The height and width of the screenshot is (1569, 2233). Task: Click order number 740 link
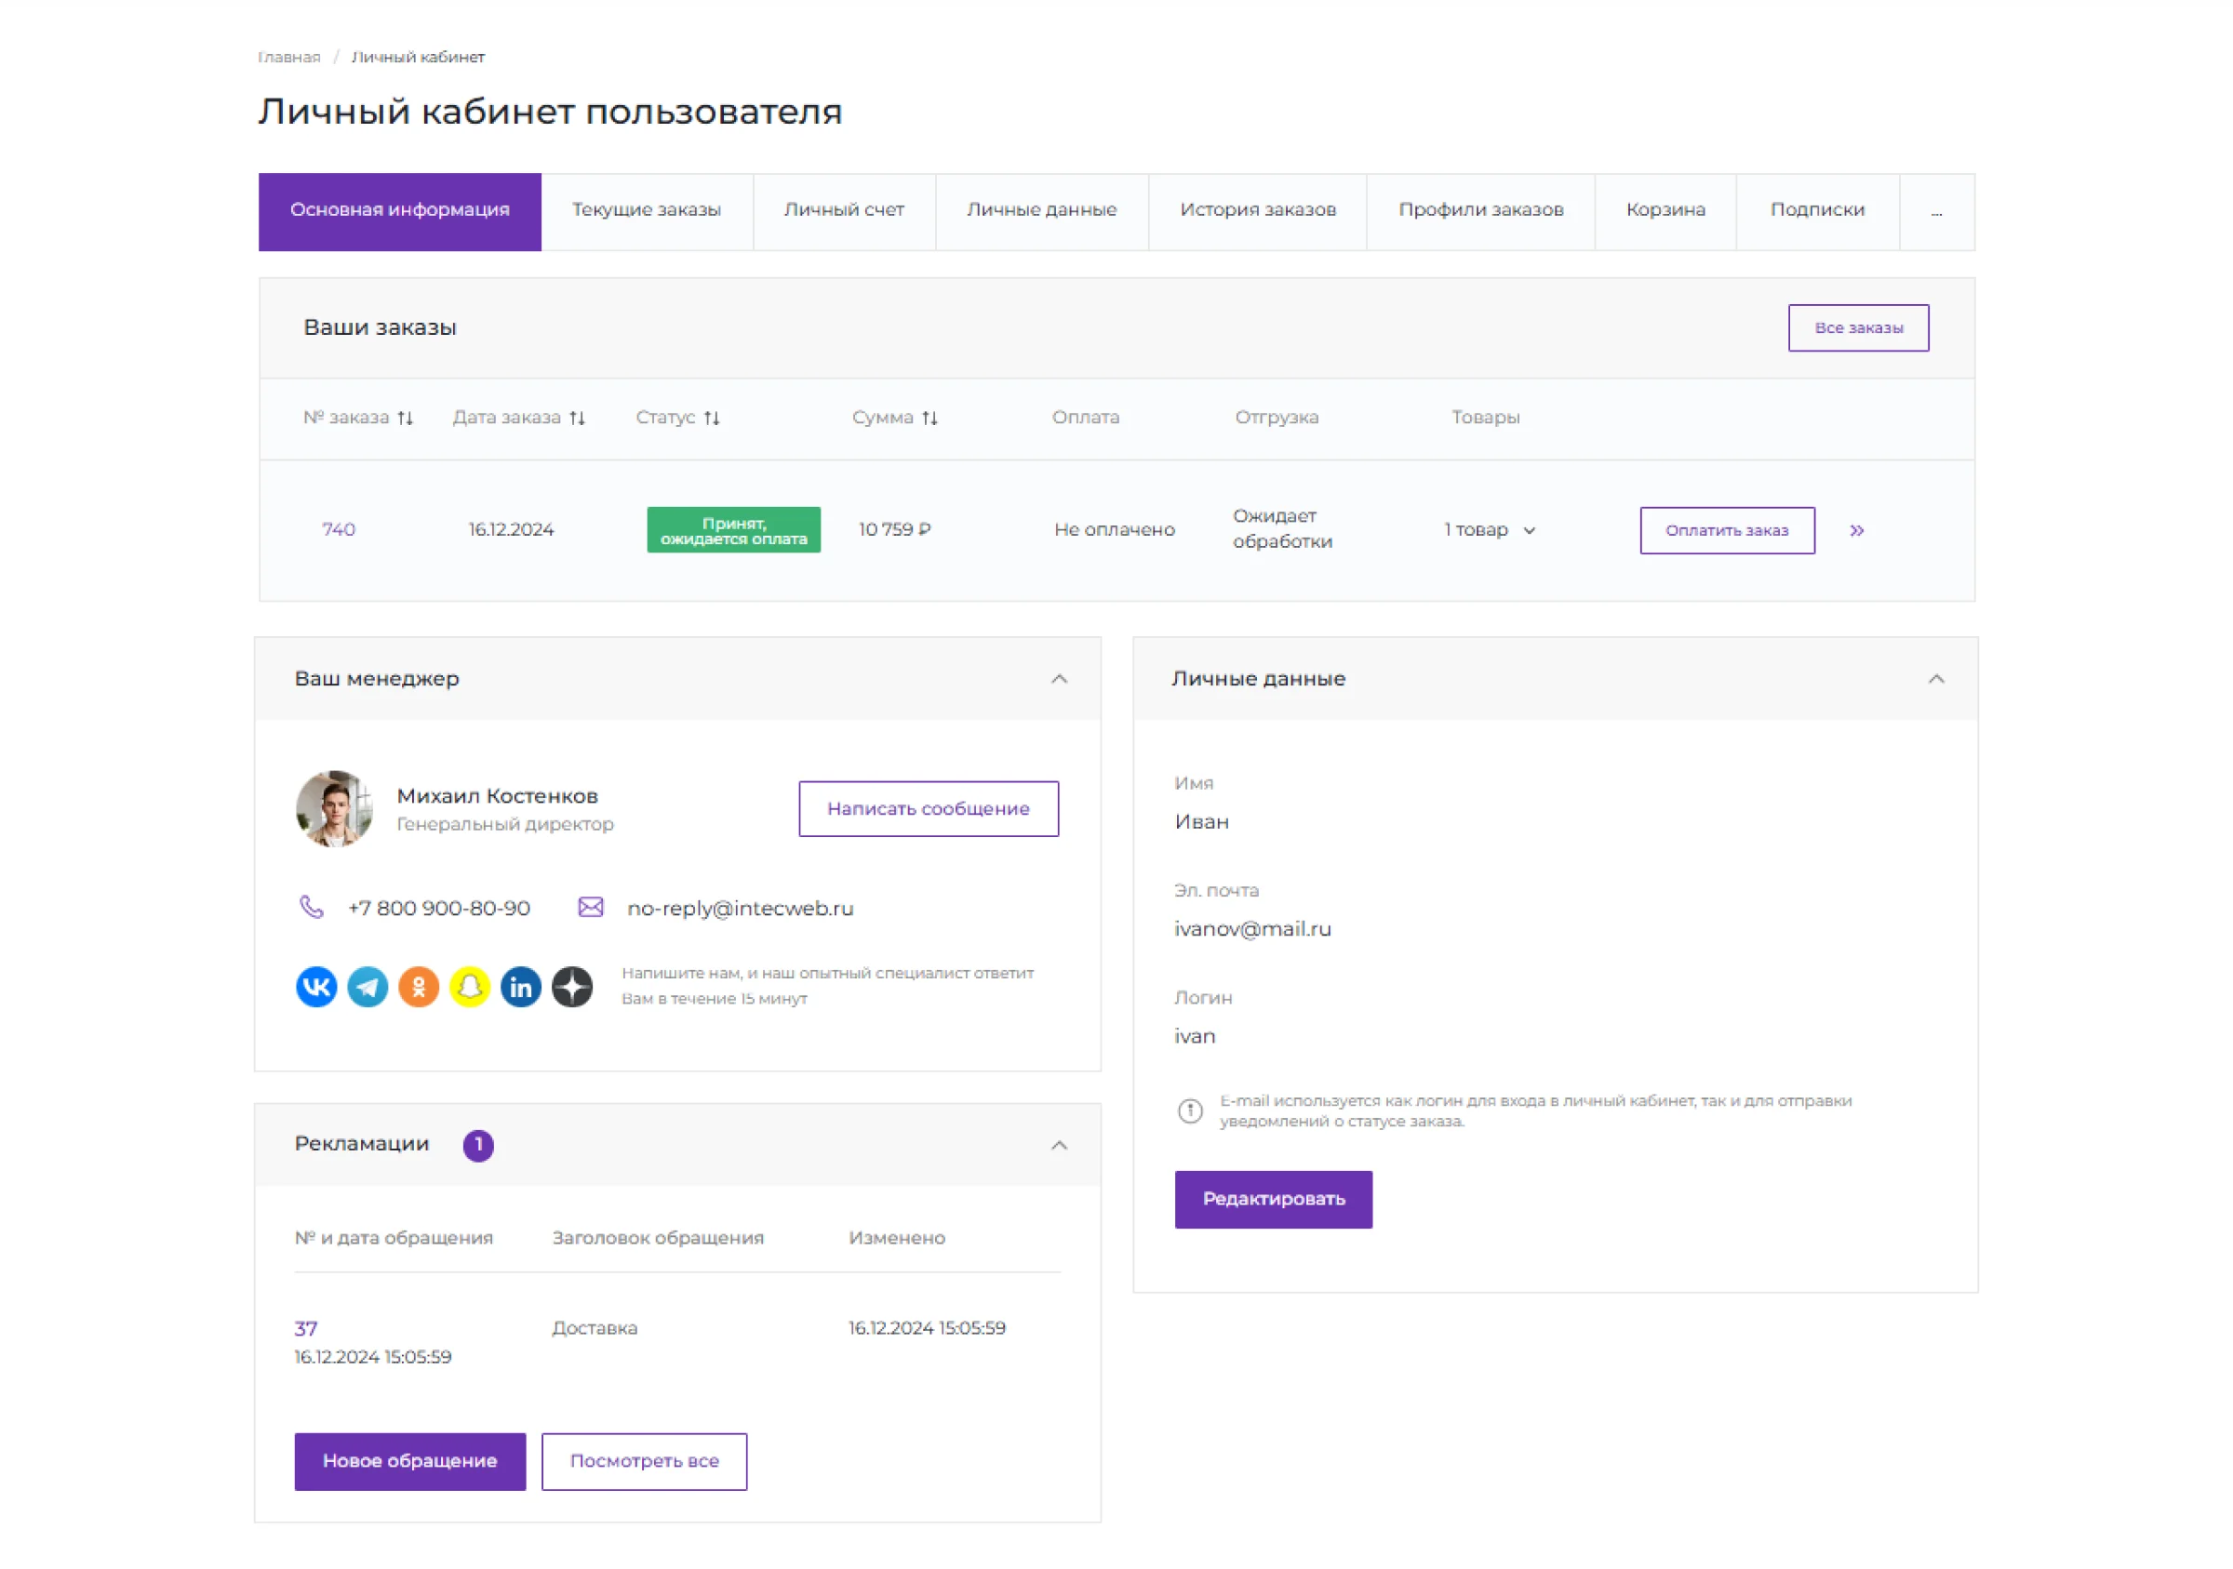coord(339,530)
